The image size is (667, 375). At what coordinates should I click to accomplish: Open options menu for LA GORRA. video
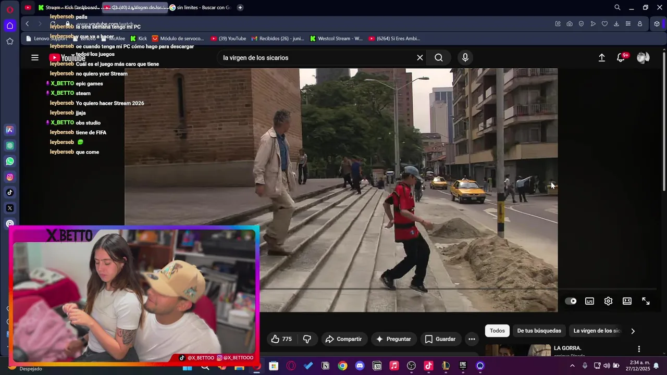(x=639, y=349)
